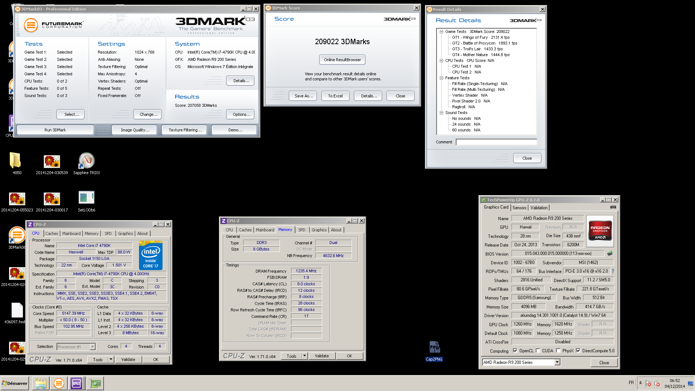Open Graphics tab in CPU-Z Memory window

tap(319, 230)
